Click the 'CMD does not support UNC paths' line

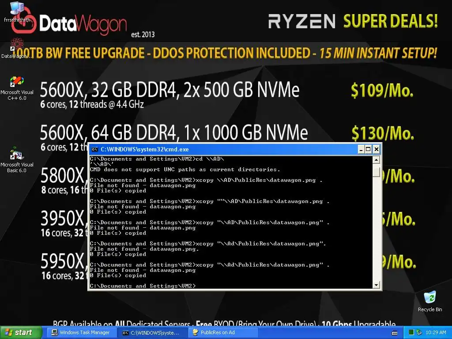(185, 169)
